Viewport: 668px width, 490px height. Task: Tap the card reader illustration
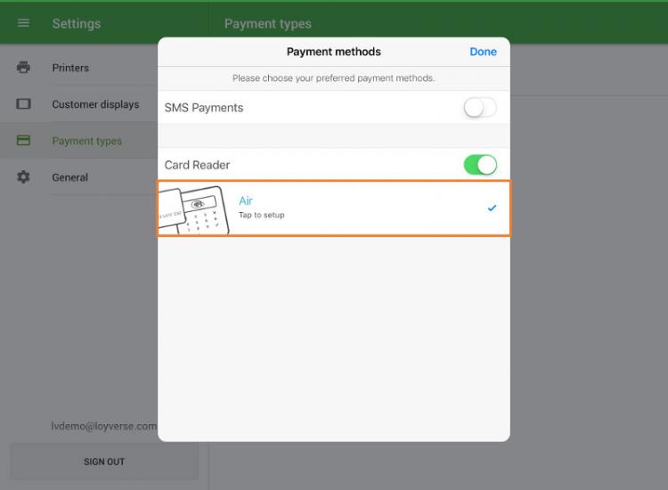pyautogui.click(x=194, y=209)
